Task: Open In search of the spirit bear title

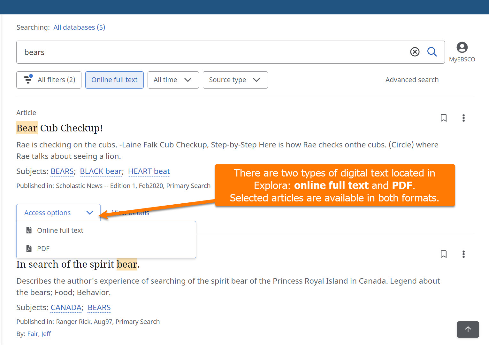Action: click(78, 264)
